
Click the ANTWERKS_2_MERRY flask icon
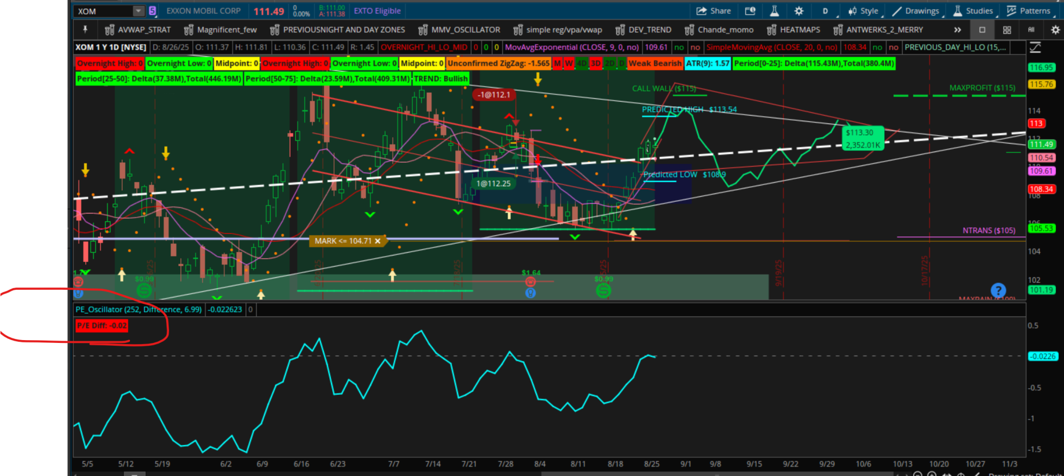tap(838, 30)
